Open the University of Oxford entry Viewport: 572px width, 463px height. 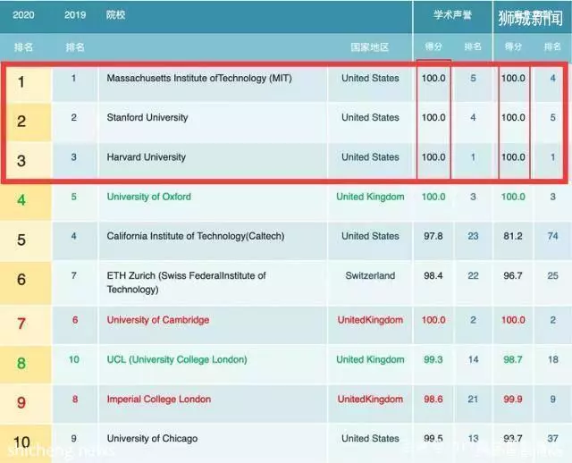pos(149,197)
